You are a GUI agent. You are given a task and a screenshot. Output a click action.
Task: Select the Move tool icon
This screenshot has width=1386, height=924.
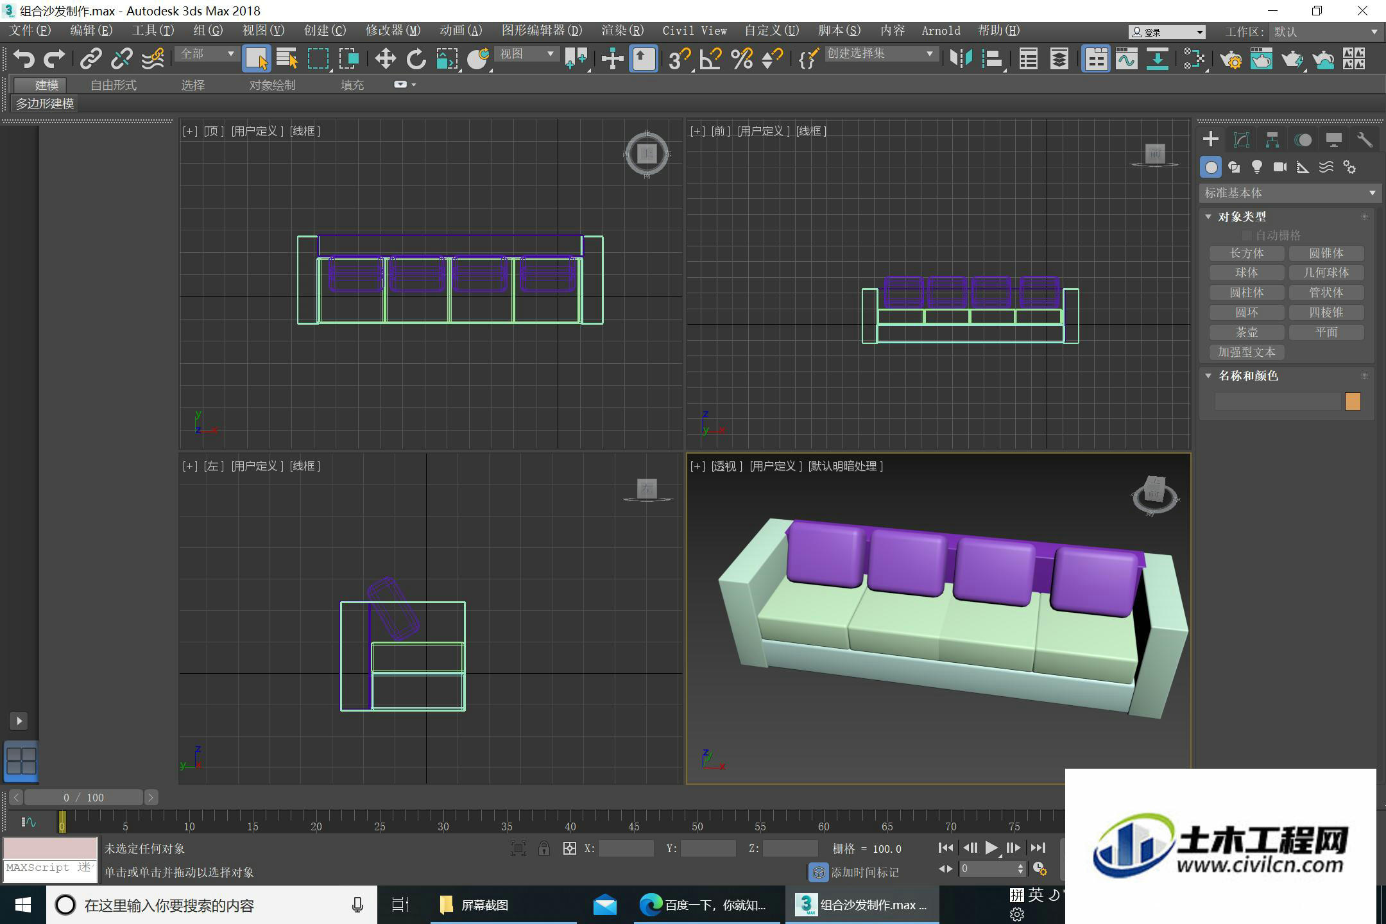[x=385, y=58]
